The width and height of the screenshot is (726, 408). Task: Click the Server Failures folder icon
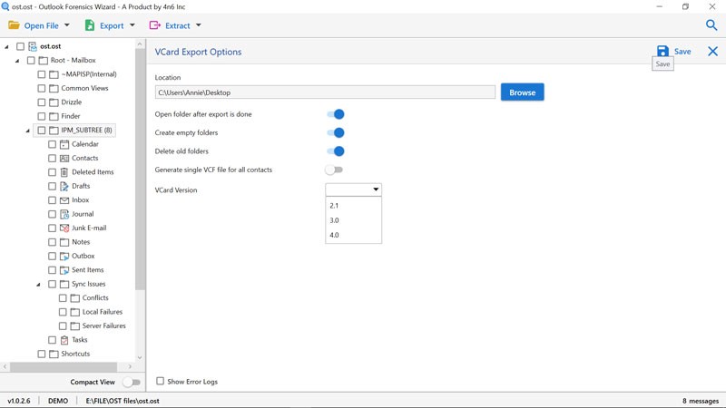[75, 326]
